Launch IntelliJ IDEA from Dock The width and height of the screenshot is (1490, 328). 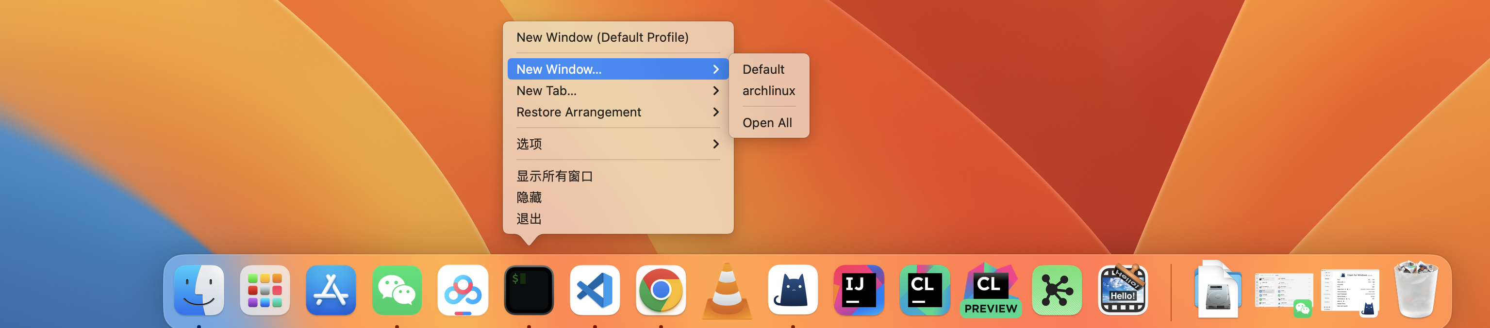[x=859, y=291]
